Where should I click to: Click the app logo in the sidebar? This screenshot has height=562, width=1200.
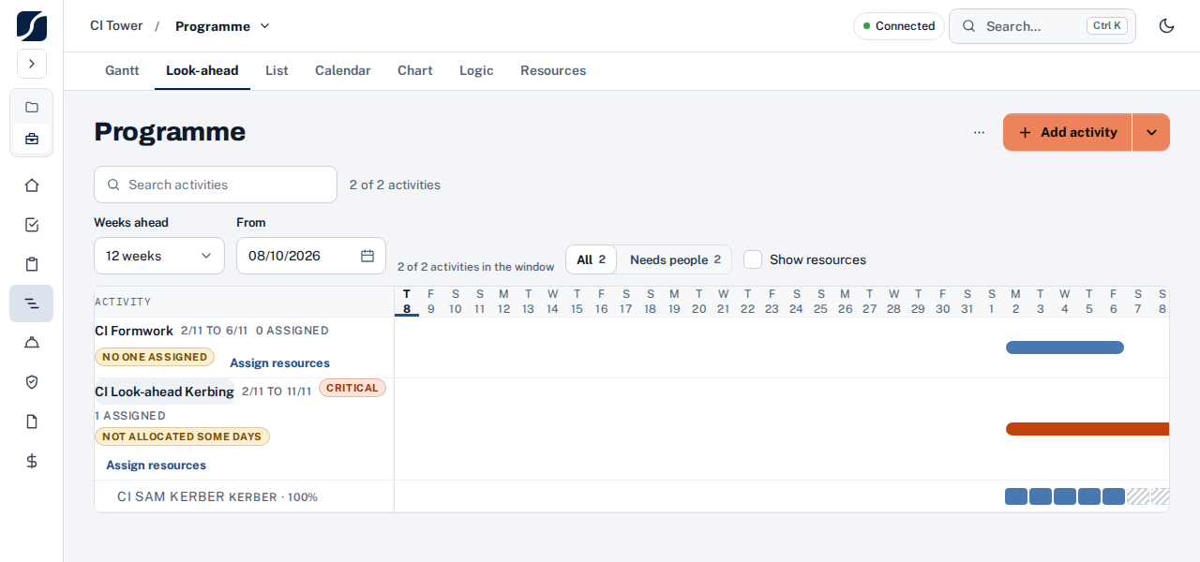(x=32, y=25)
